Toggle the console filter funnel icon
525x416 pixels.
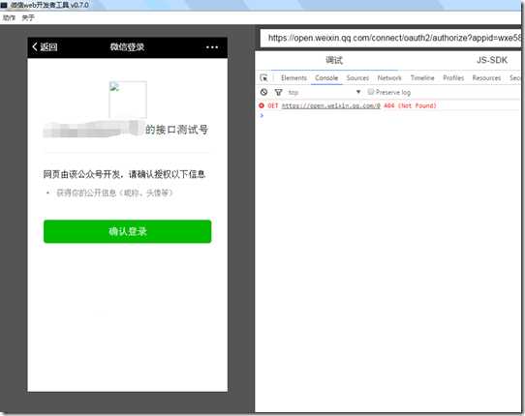point(278,92)
